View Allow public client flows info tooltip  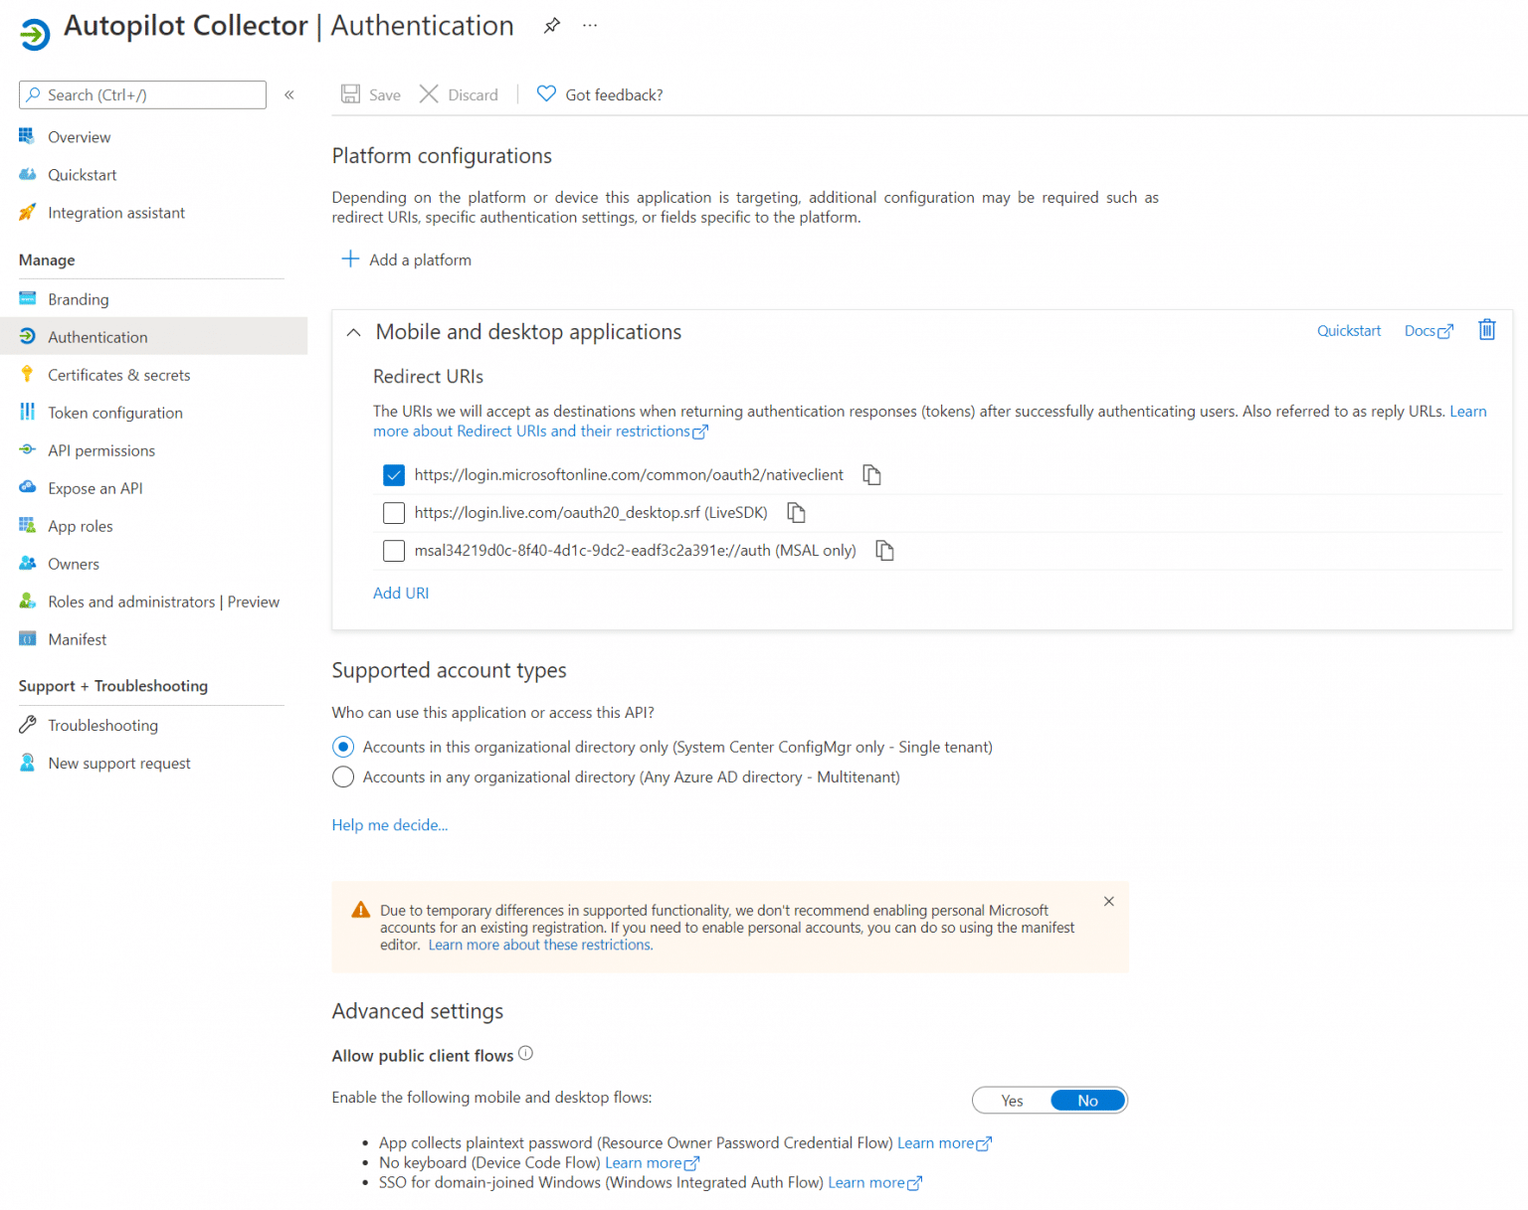[x=525, y=1053]
